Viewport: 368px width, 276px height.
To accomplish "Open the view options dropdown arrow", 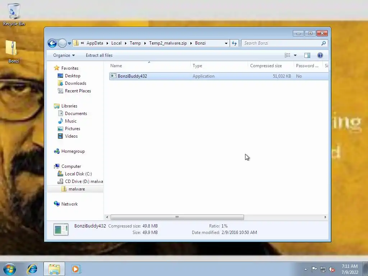I will [295, 55].
